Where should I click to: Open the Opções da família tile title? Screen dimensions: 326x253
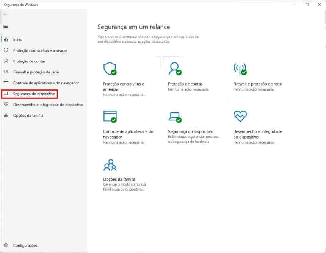coord(119,179)
